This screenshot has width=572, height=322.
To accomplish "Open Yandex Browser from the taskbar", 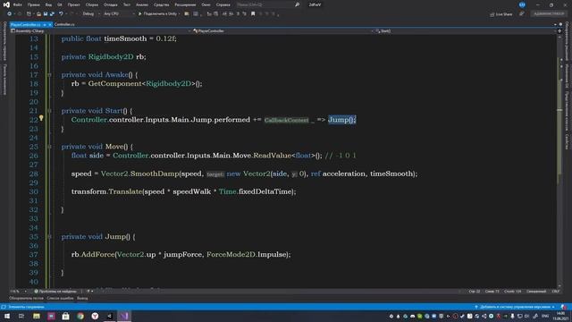I will (95, 316).
